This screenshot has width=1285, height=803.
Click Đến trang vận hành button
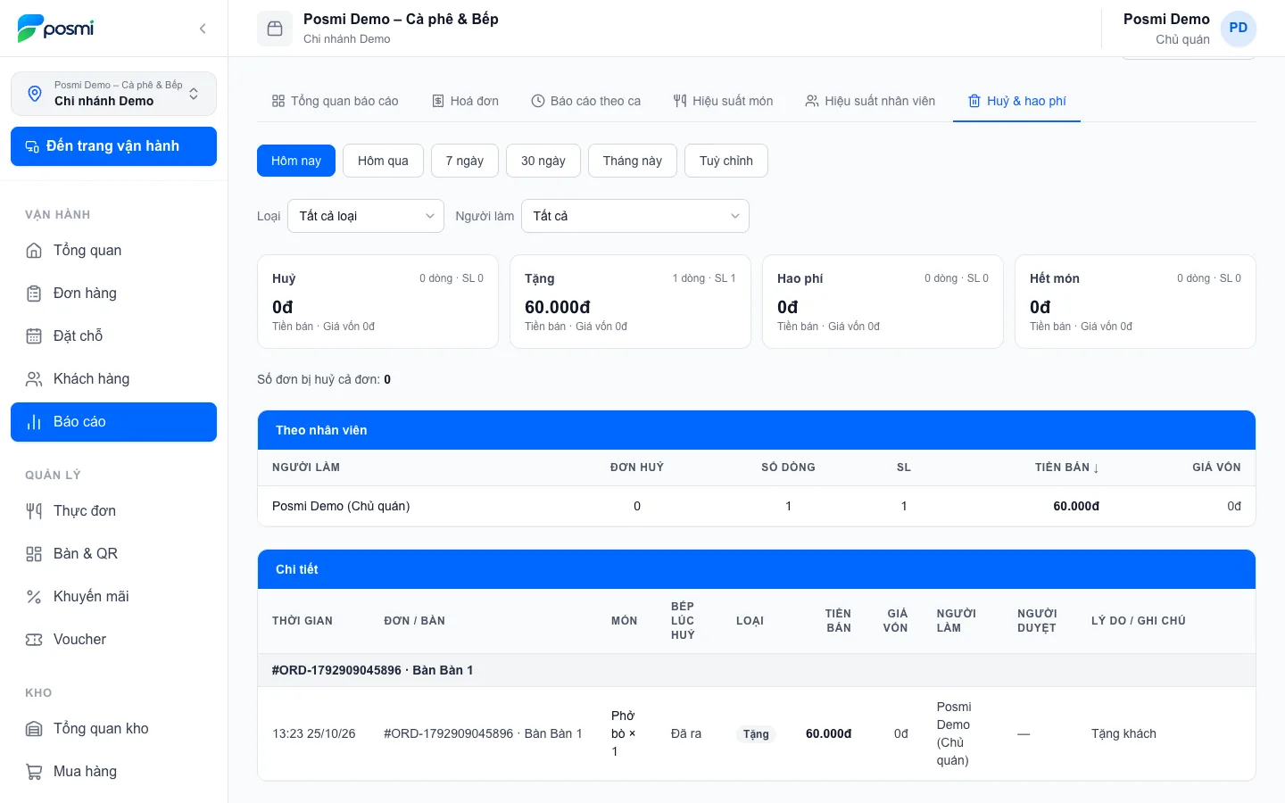[113, 146]
